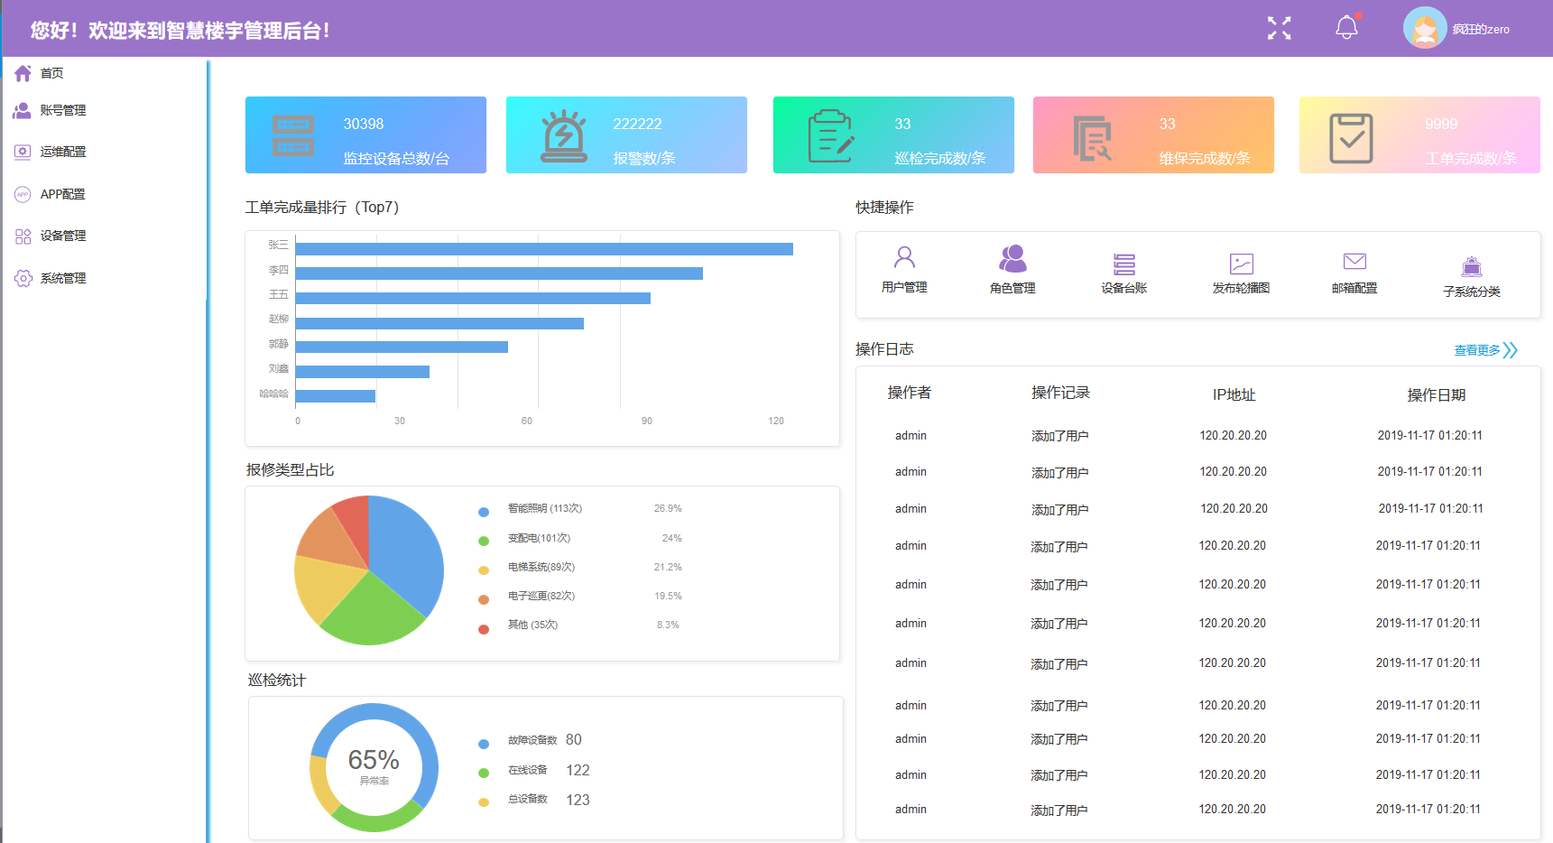Click the 邮箱配置 label
The width and height of the screenshot is (1553, 843).
pyautogui.click(x=1354, y=288)
